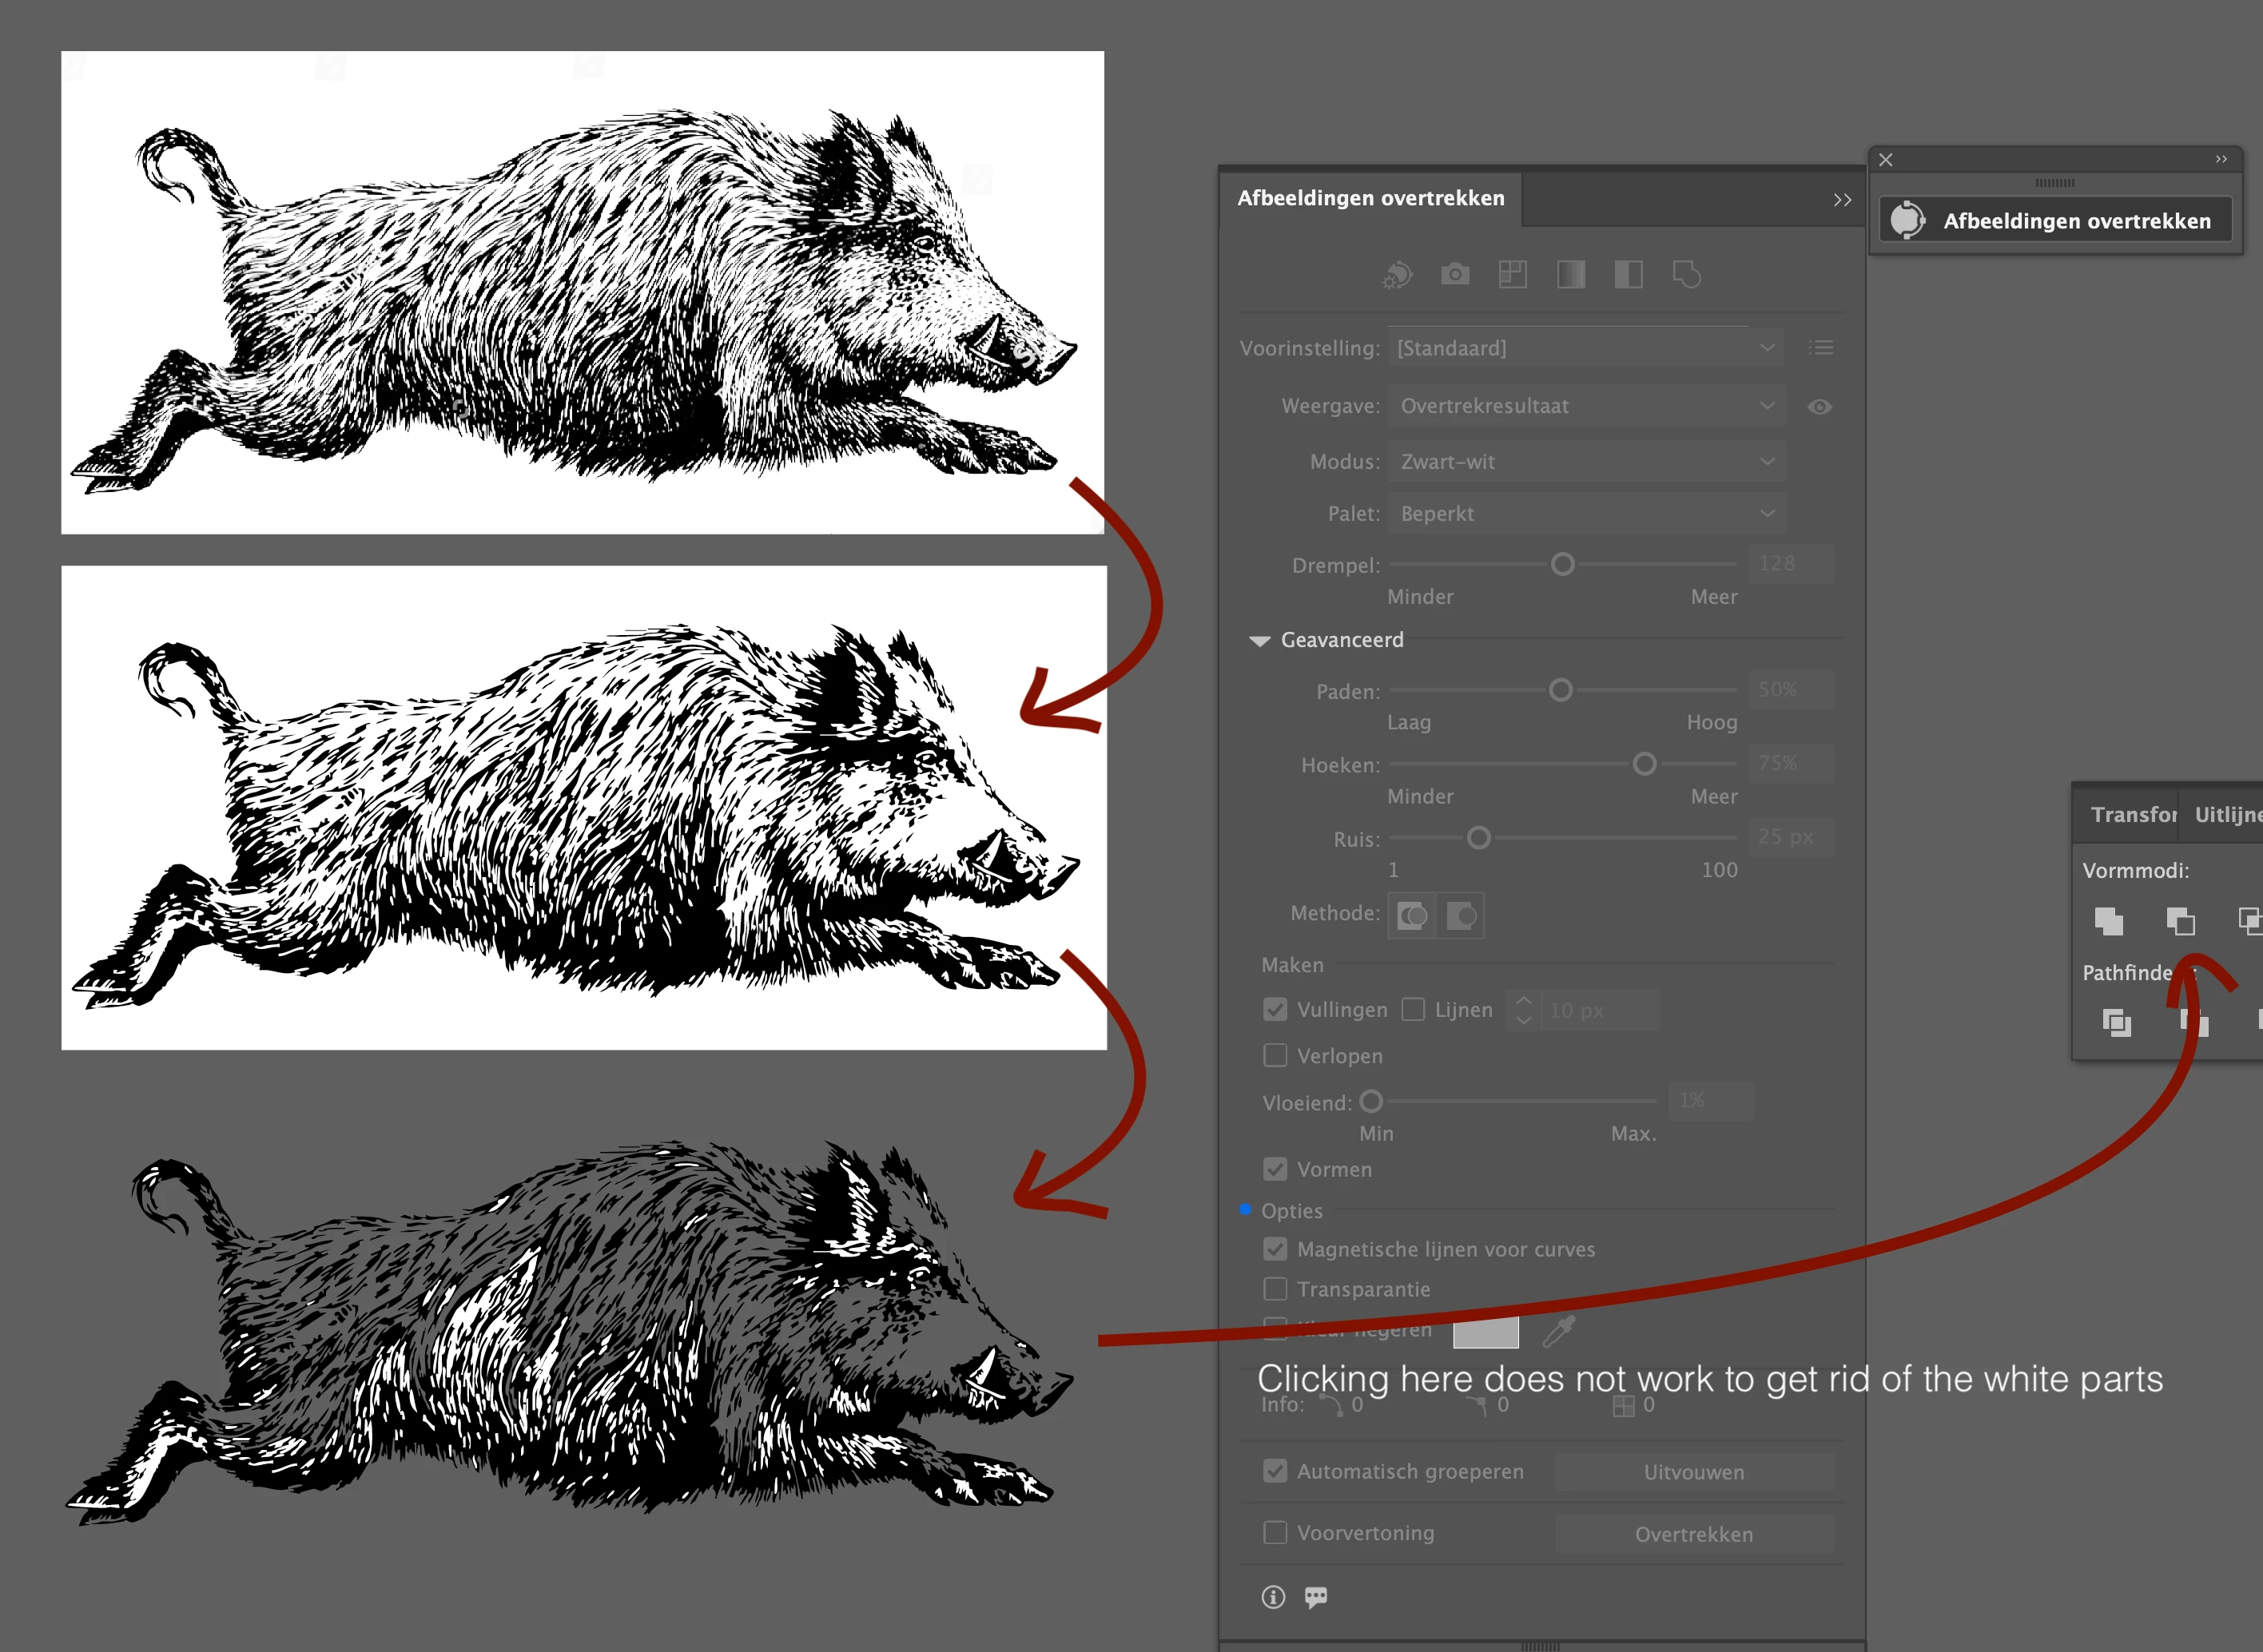
Task: Switch to the Uitlijnen tab
Action: click(x=2227, y=815)
